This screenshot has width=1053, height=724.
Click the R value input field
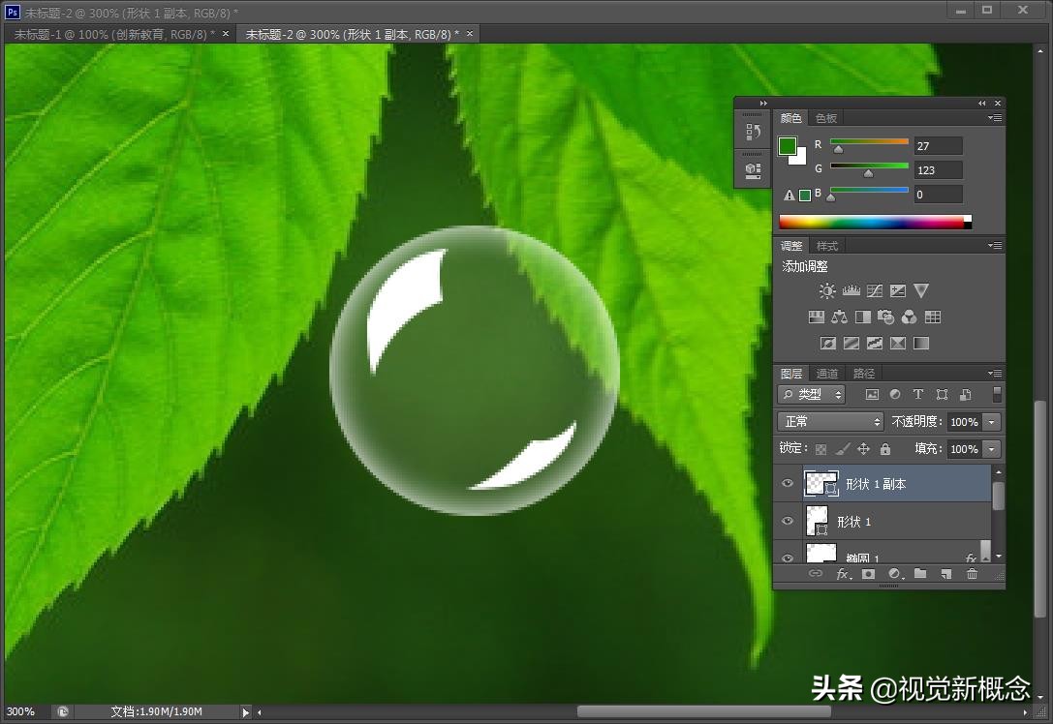[x=938, y=146]
